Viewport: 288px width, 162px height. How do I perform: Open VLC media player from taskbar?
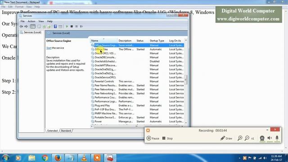(84, 158)
